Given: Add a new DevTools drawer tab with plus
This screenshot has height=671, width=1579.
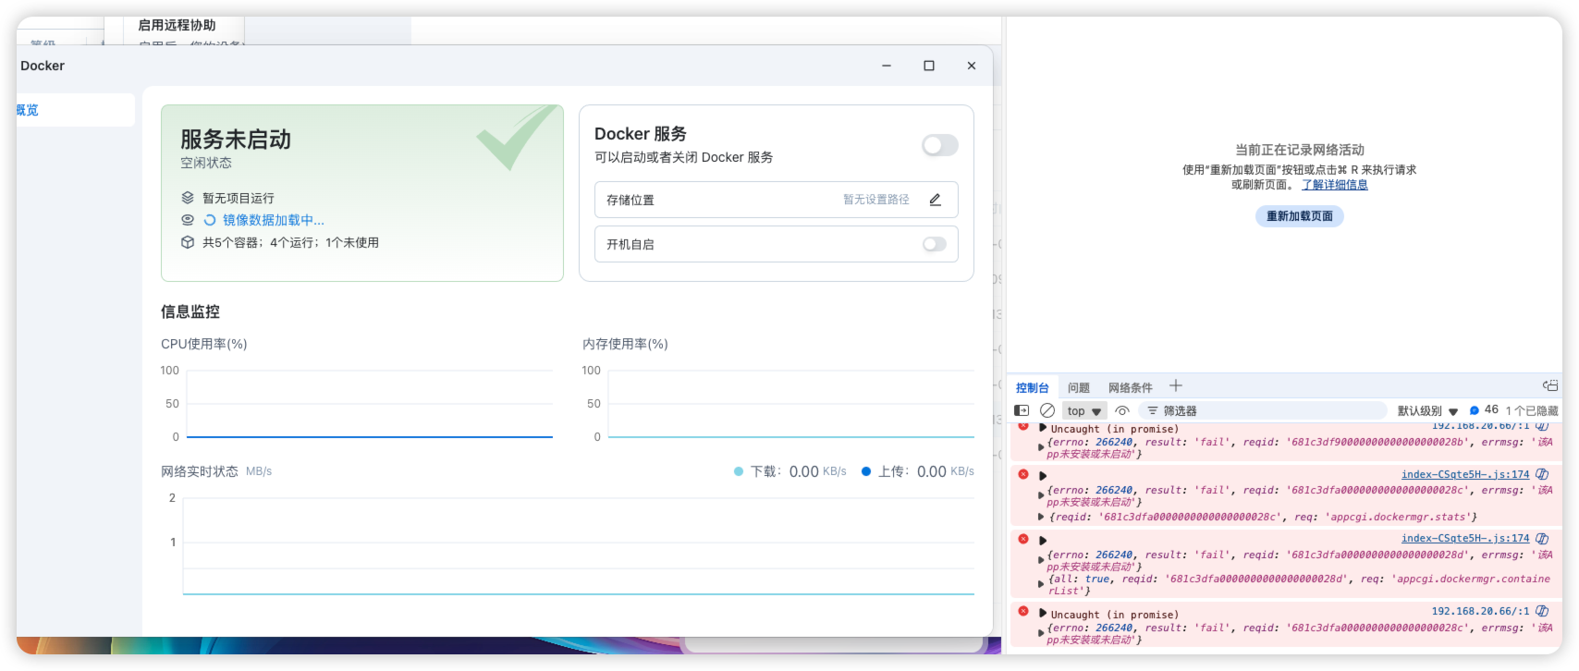Looking at the screenshot, I should [1176, 386].
